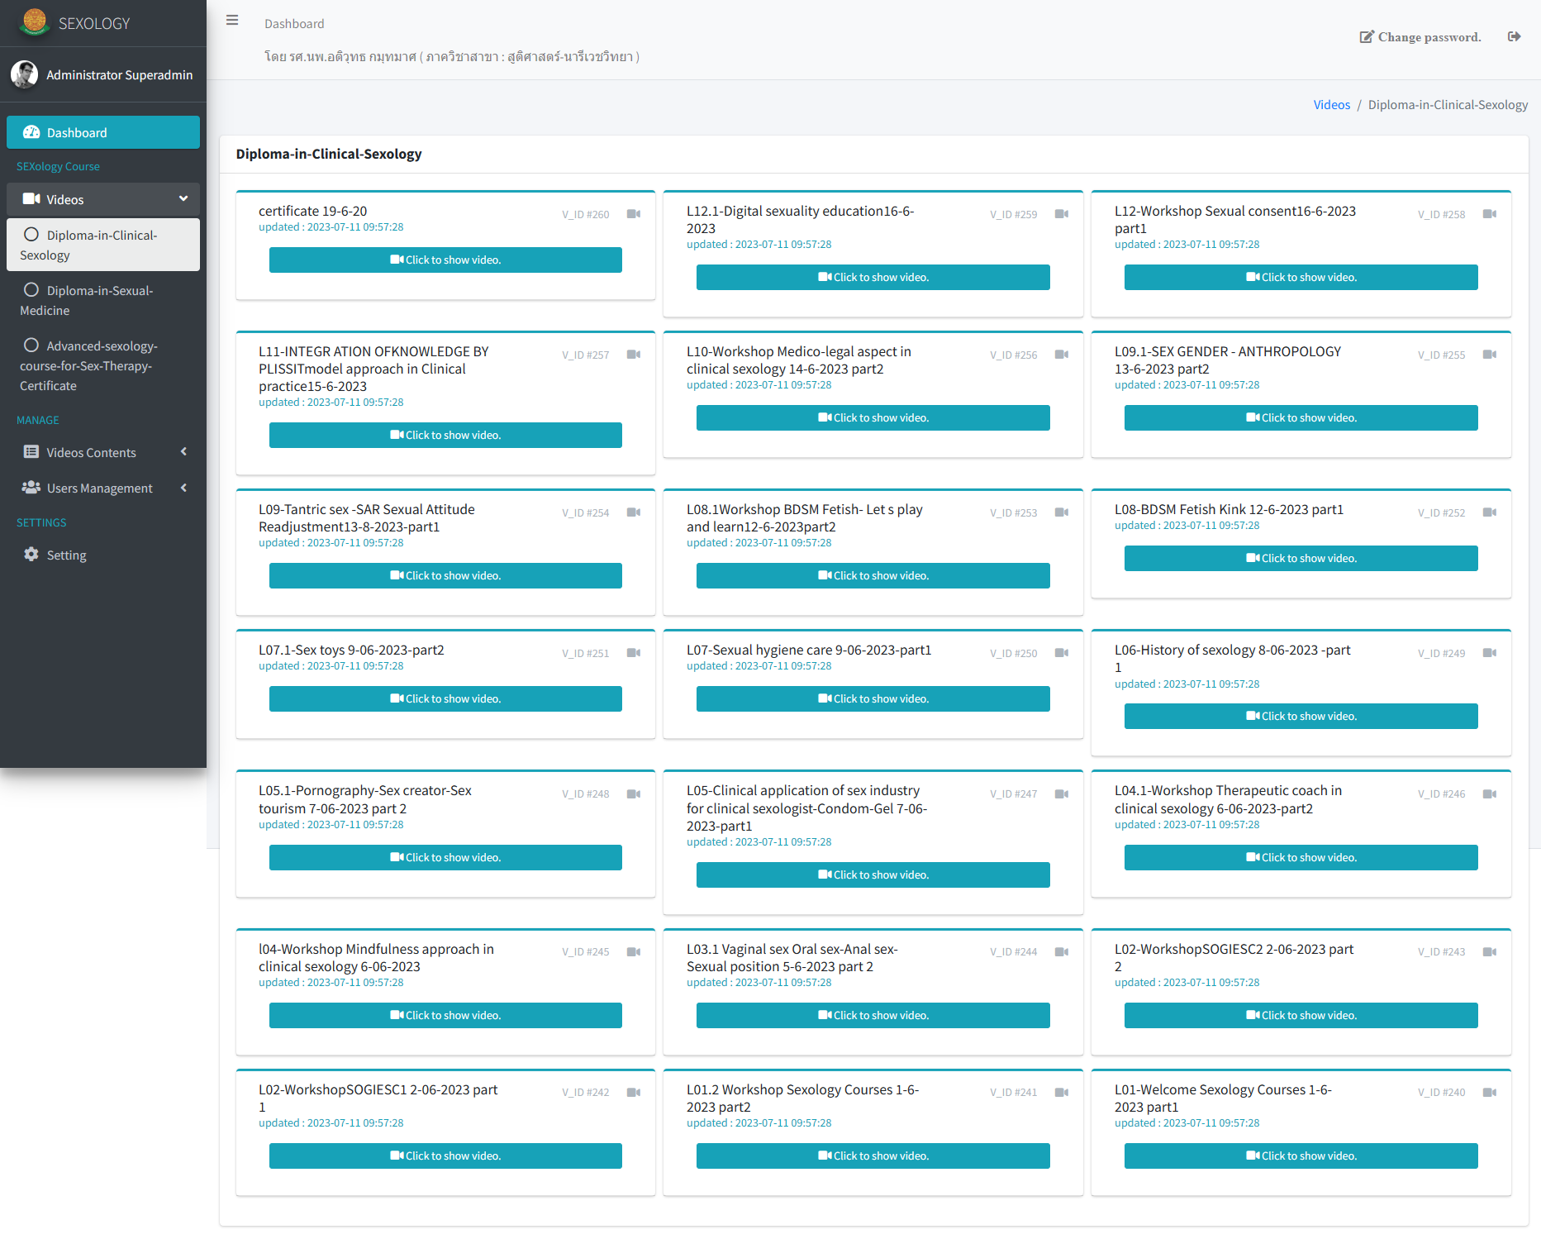The image size is (1541, 1239).
Task: Open the Setting menu item
Action: [103, 555]
